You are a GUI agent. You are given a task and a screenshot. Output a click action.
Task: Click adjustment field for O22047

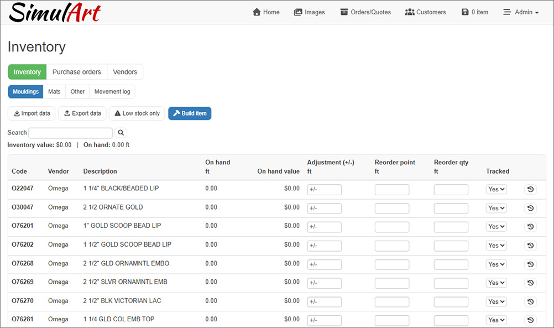[x=325, y=190]
